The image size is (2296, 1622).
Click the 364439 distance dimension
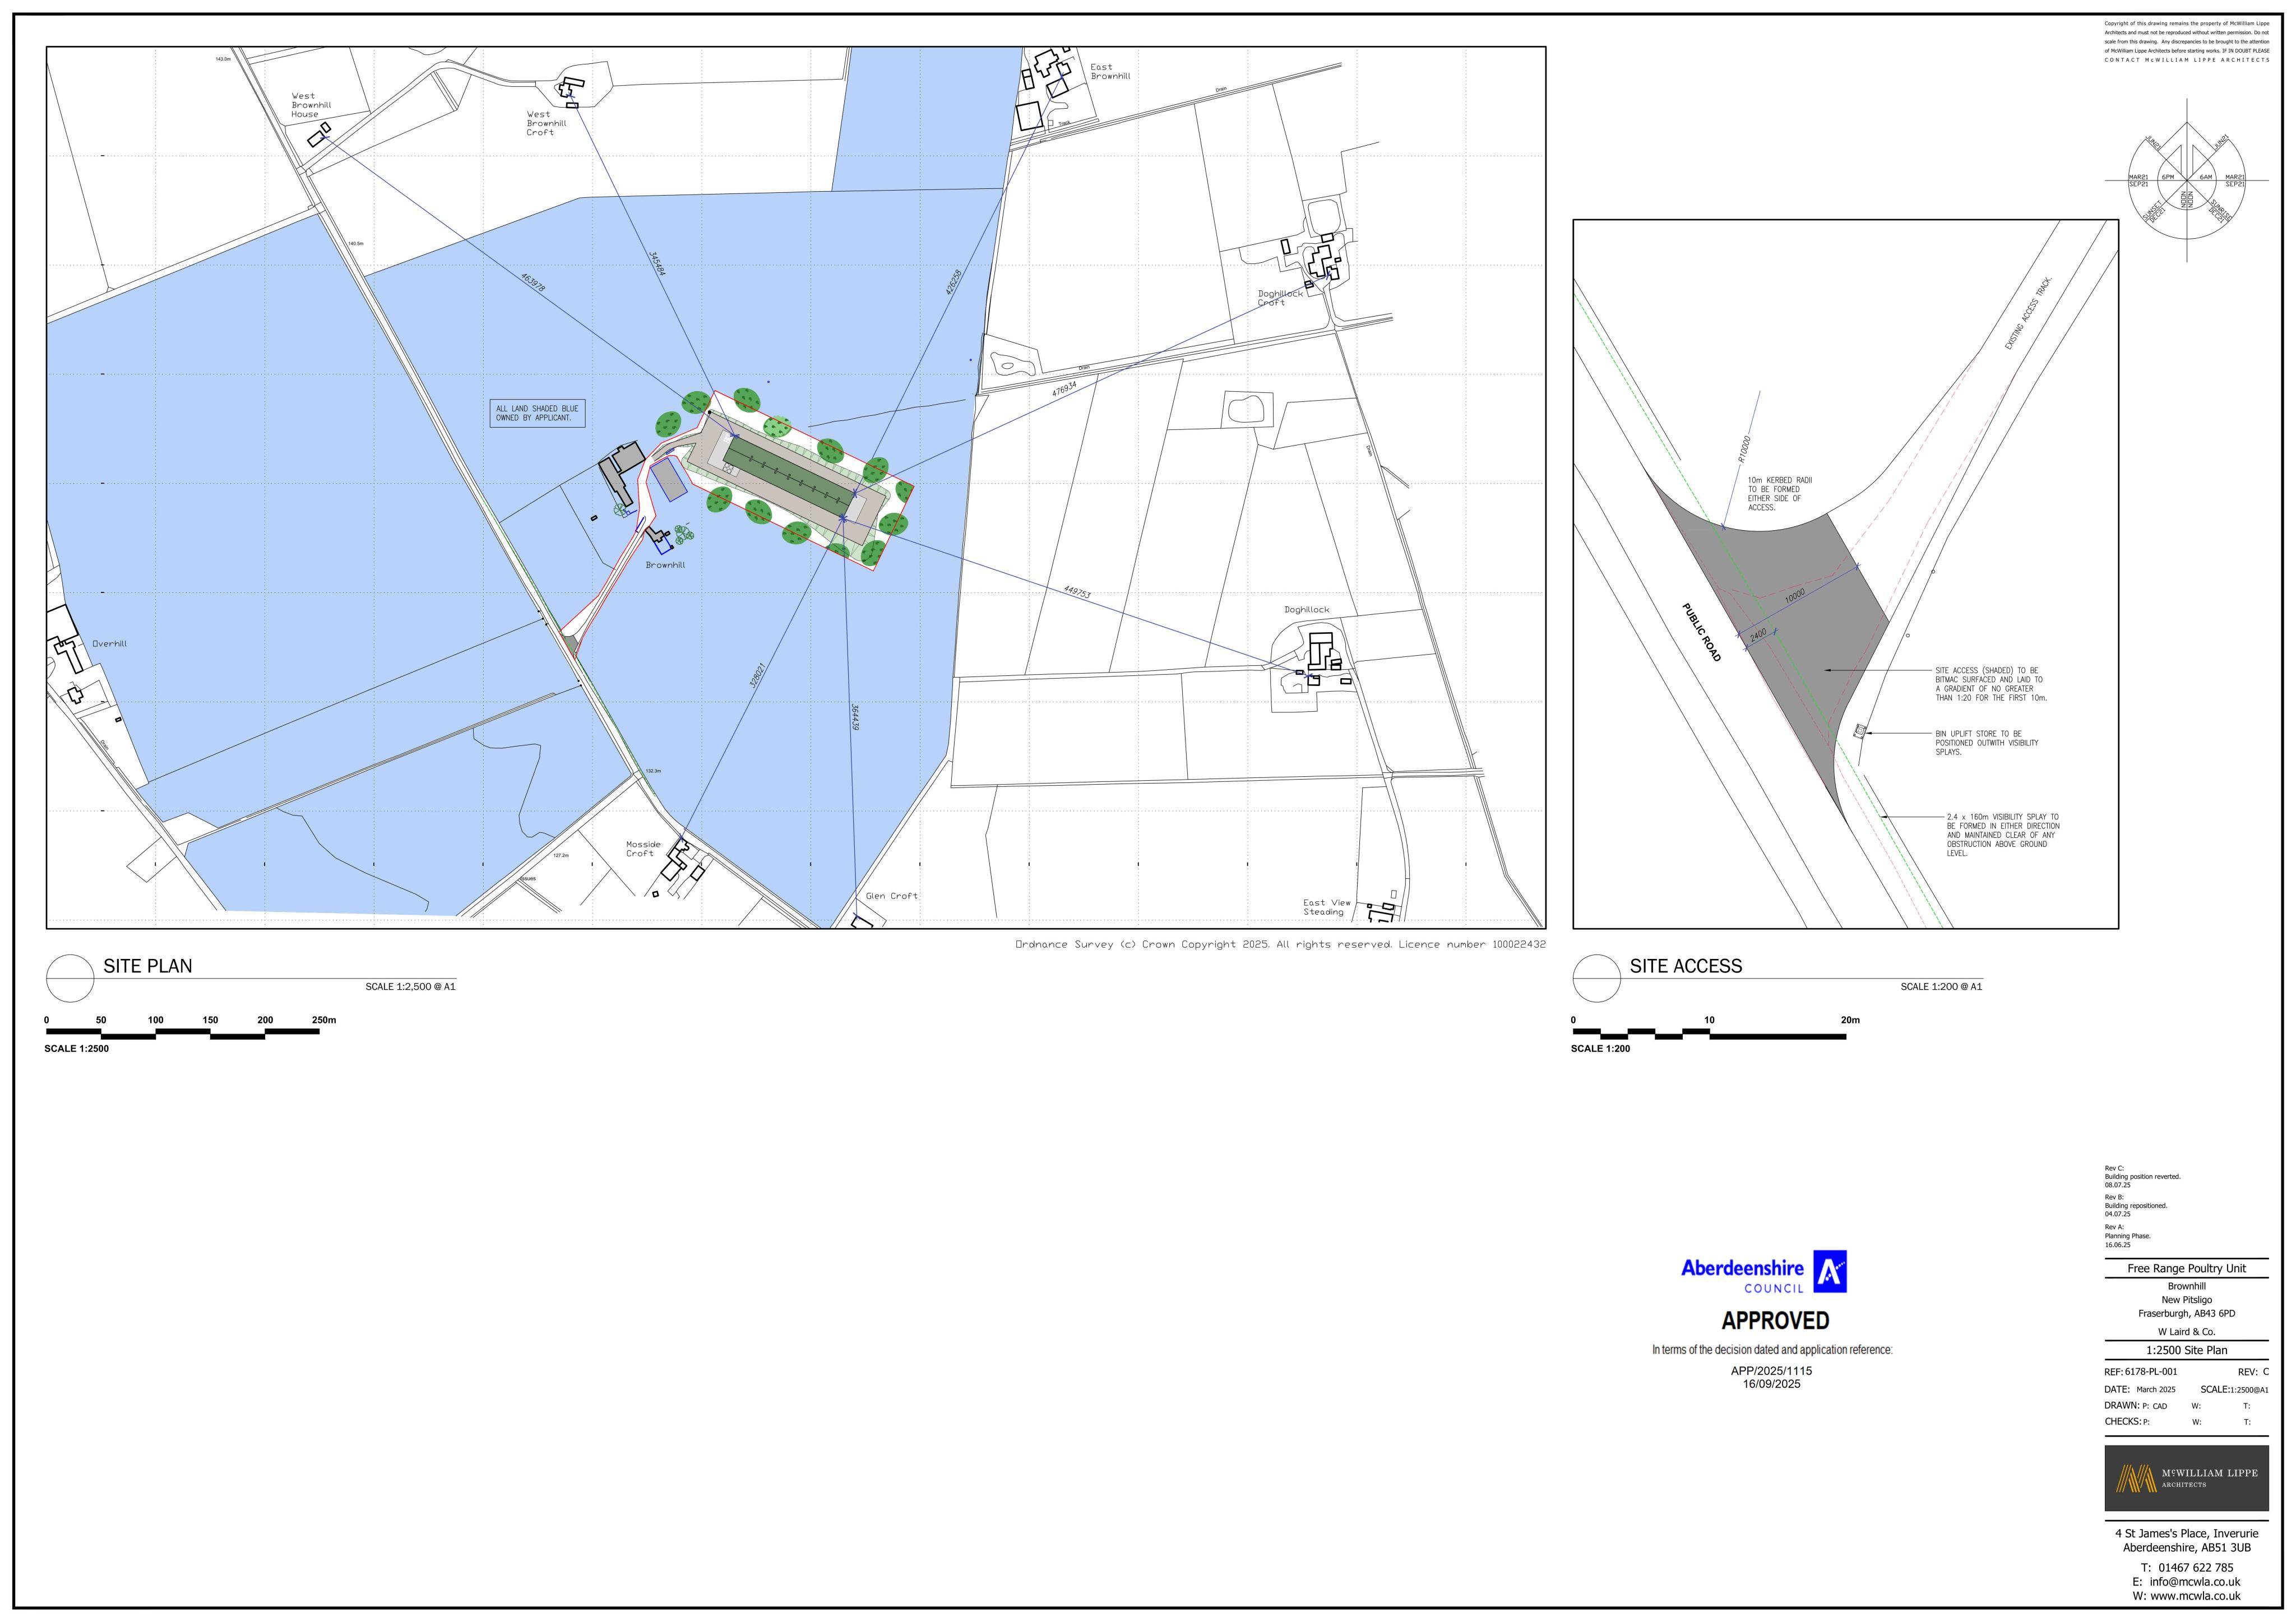tap(855, 716)
